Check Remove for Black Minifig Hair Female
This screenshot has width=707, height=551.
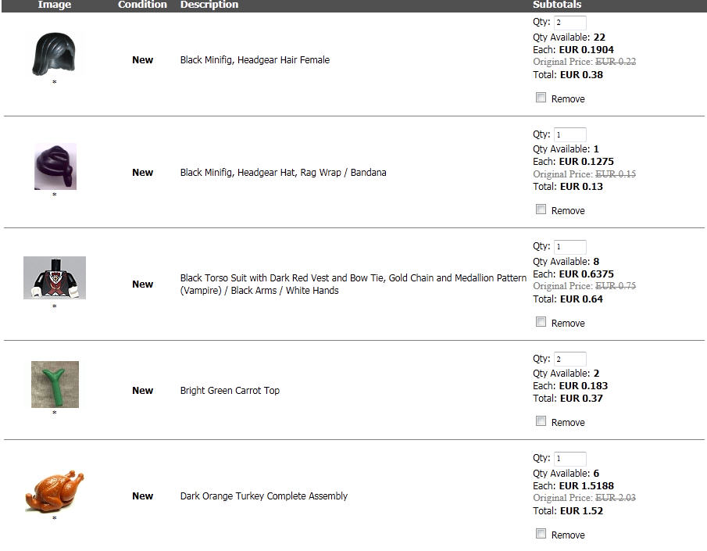point(541,98)
